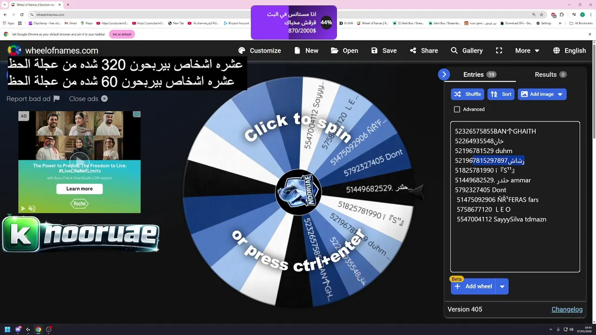Sort the entries alphabetically
Viewport: 596px width, 335px height.
[x=501, y=94]
